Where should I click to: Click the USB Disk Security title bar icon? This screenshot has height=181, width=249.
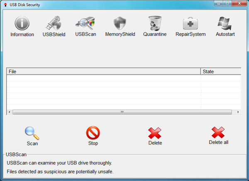5,5
